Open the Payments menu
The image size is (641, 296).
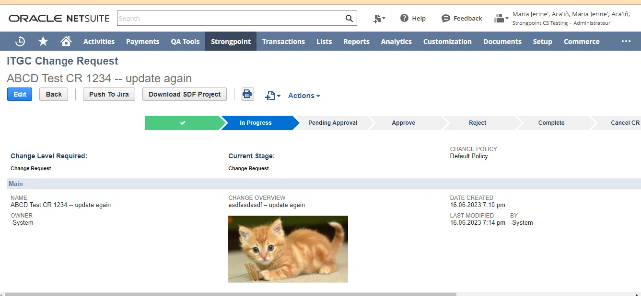(142, 42)
